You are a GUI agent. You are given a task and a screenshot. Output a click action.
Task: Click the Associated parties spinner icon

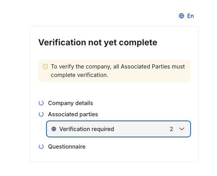(41, 114)
